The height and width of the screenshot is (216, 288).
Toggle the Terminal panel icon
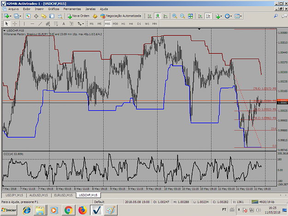point(52,16)
